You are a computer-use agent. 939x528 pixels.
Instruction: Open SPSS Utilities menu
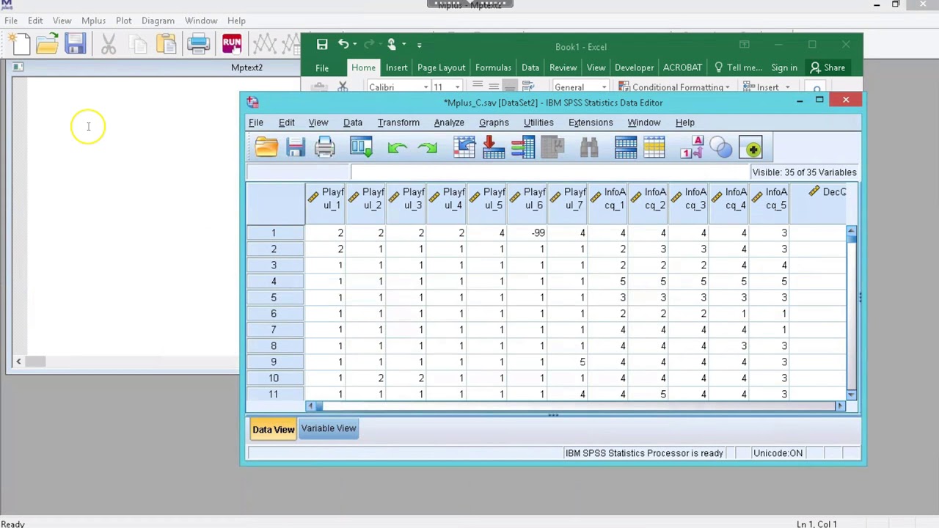pos(538,122)
